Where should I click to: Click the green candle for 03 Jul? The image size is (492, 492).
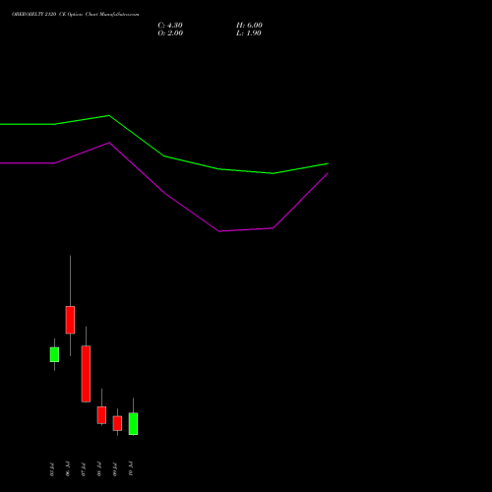[x=54, y=354]
